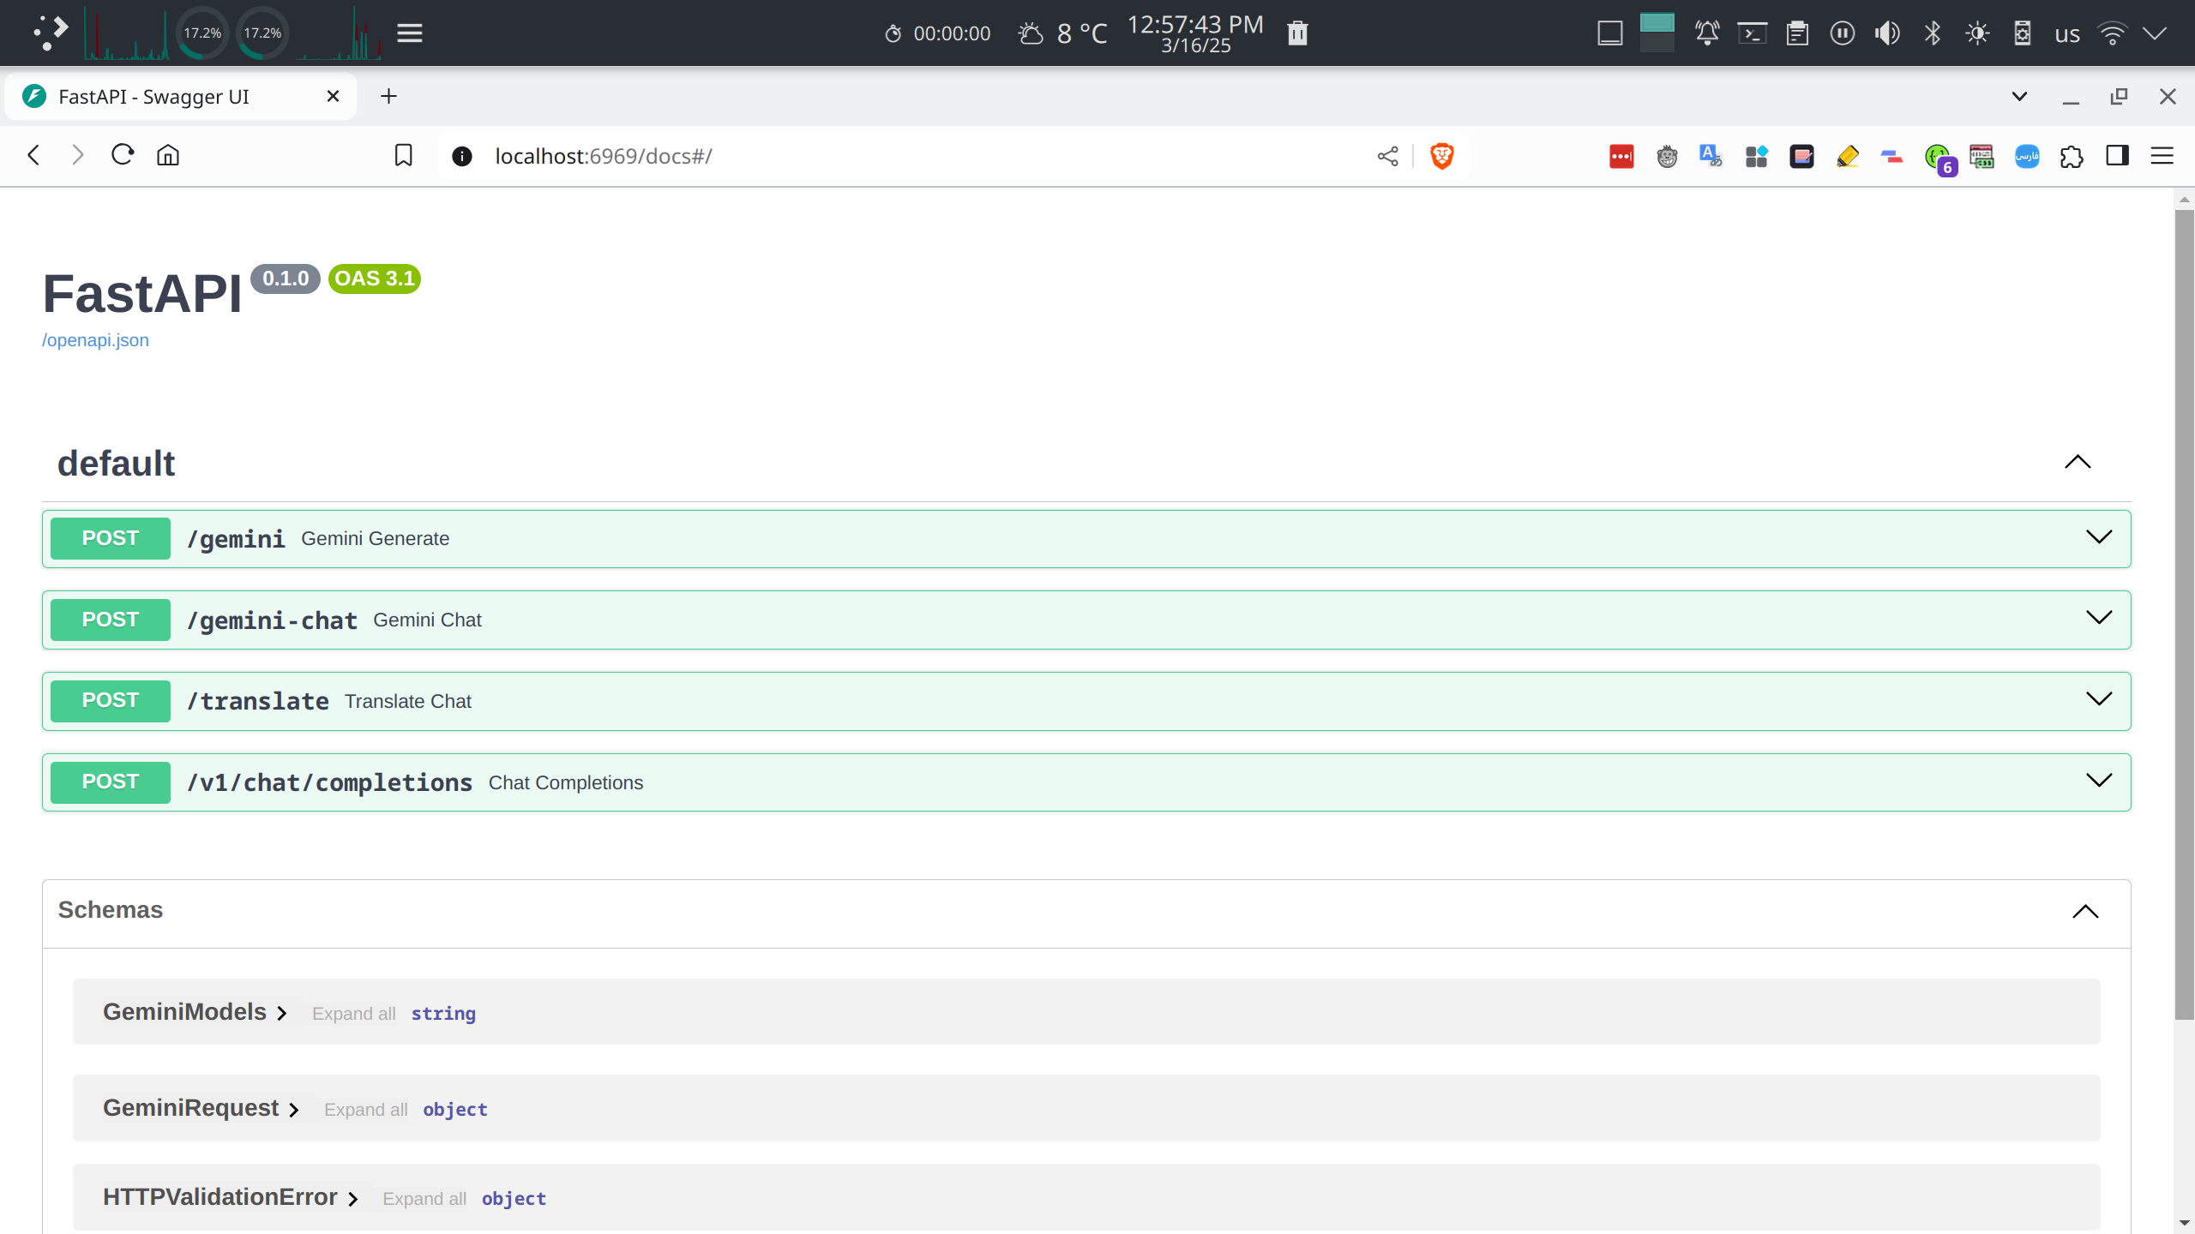This screenshot has width=2195, height=1234.
Task: Click the trash icon in the status bar
Action: click(x=1297, y=33)
